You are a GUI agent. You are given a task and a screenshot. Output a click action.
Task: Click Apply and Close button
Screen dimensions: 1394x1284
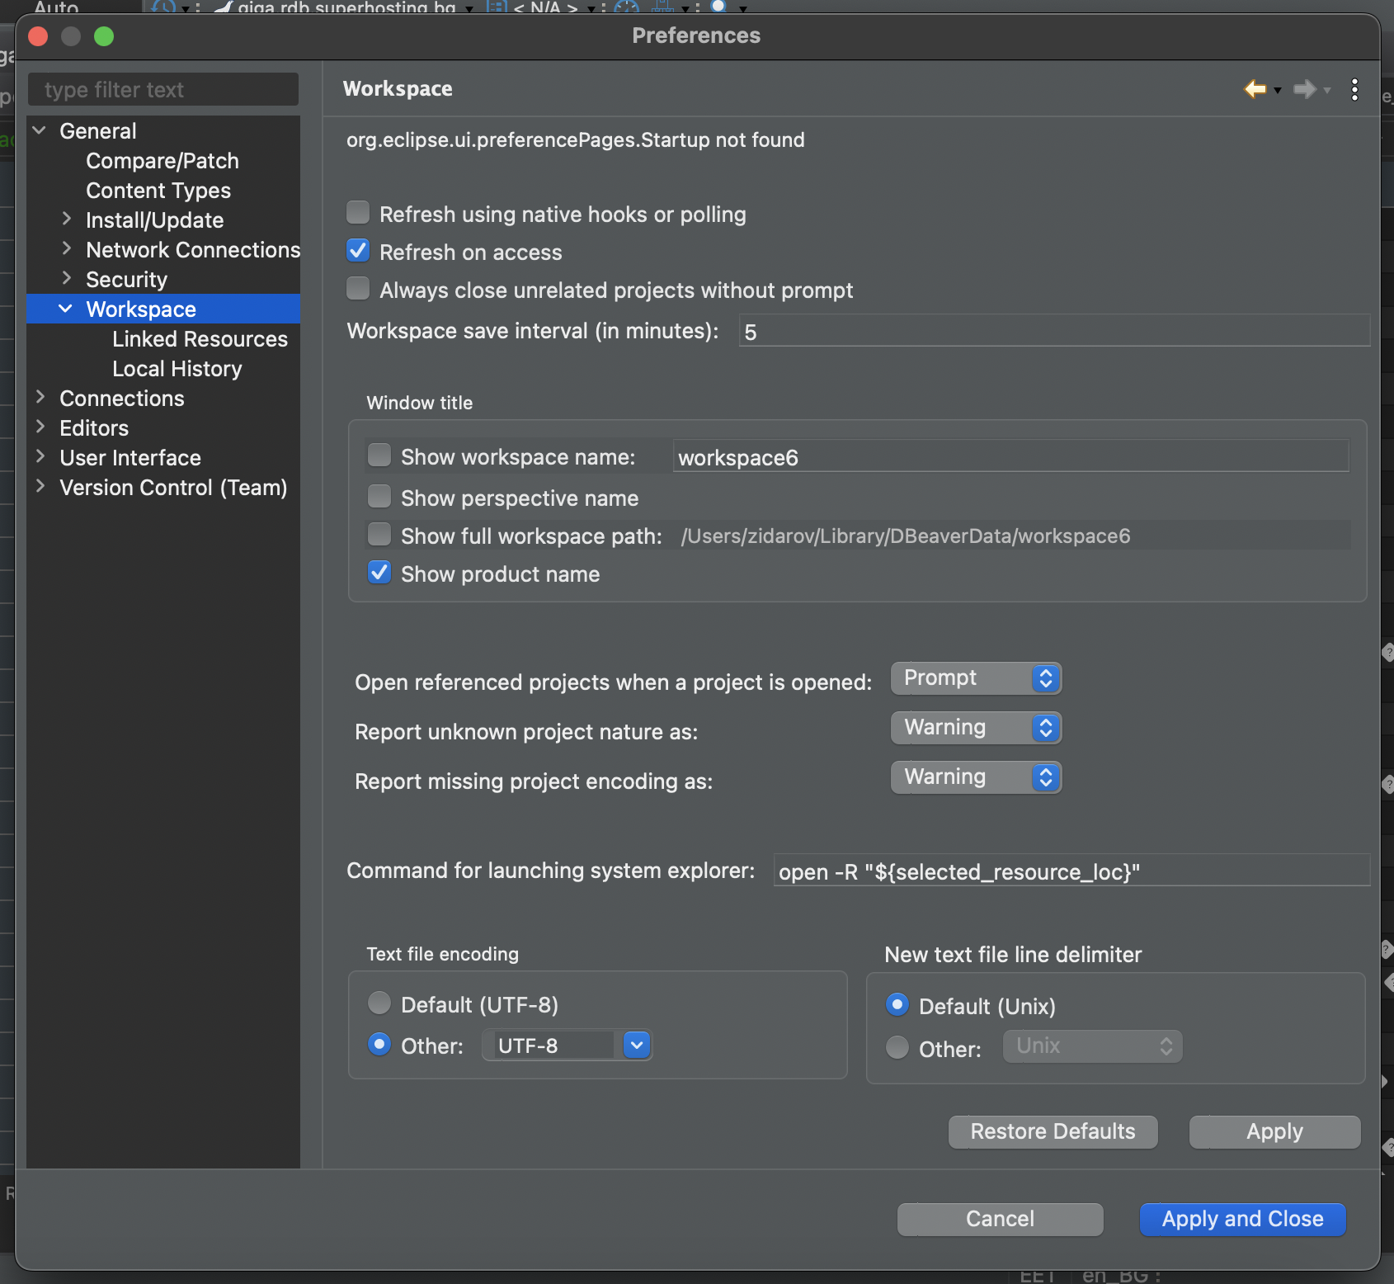pos(1243,1220)
